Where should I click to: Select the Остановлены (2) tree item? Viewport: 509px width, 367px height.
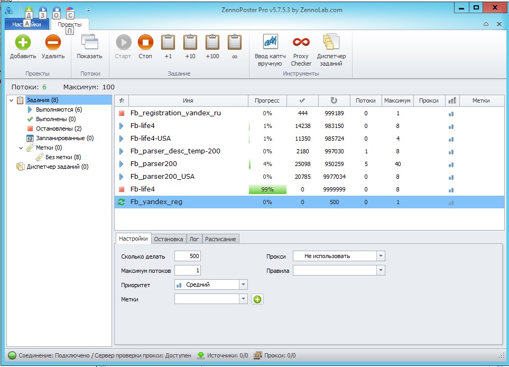point(58,129)
